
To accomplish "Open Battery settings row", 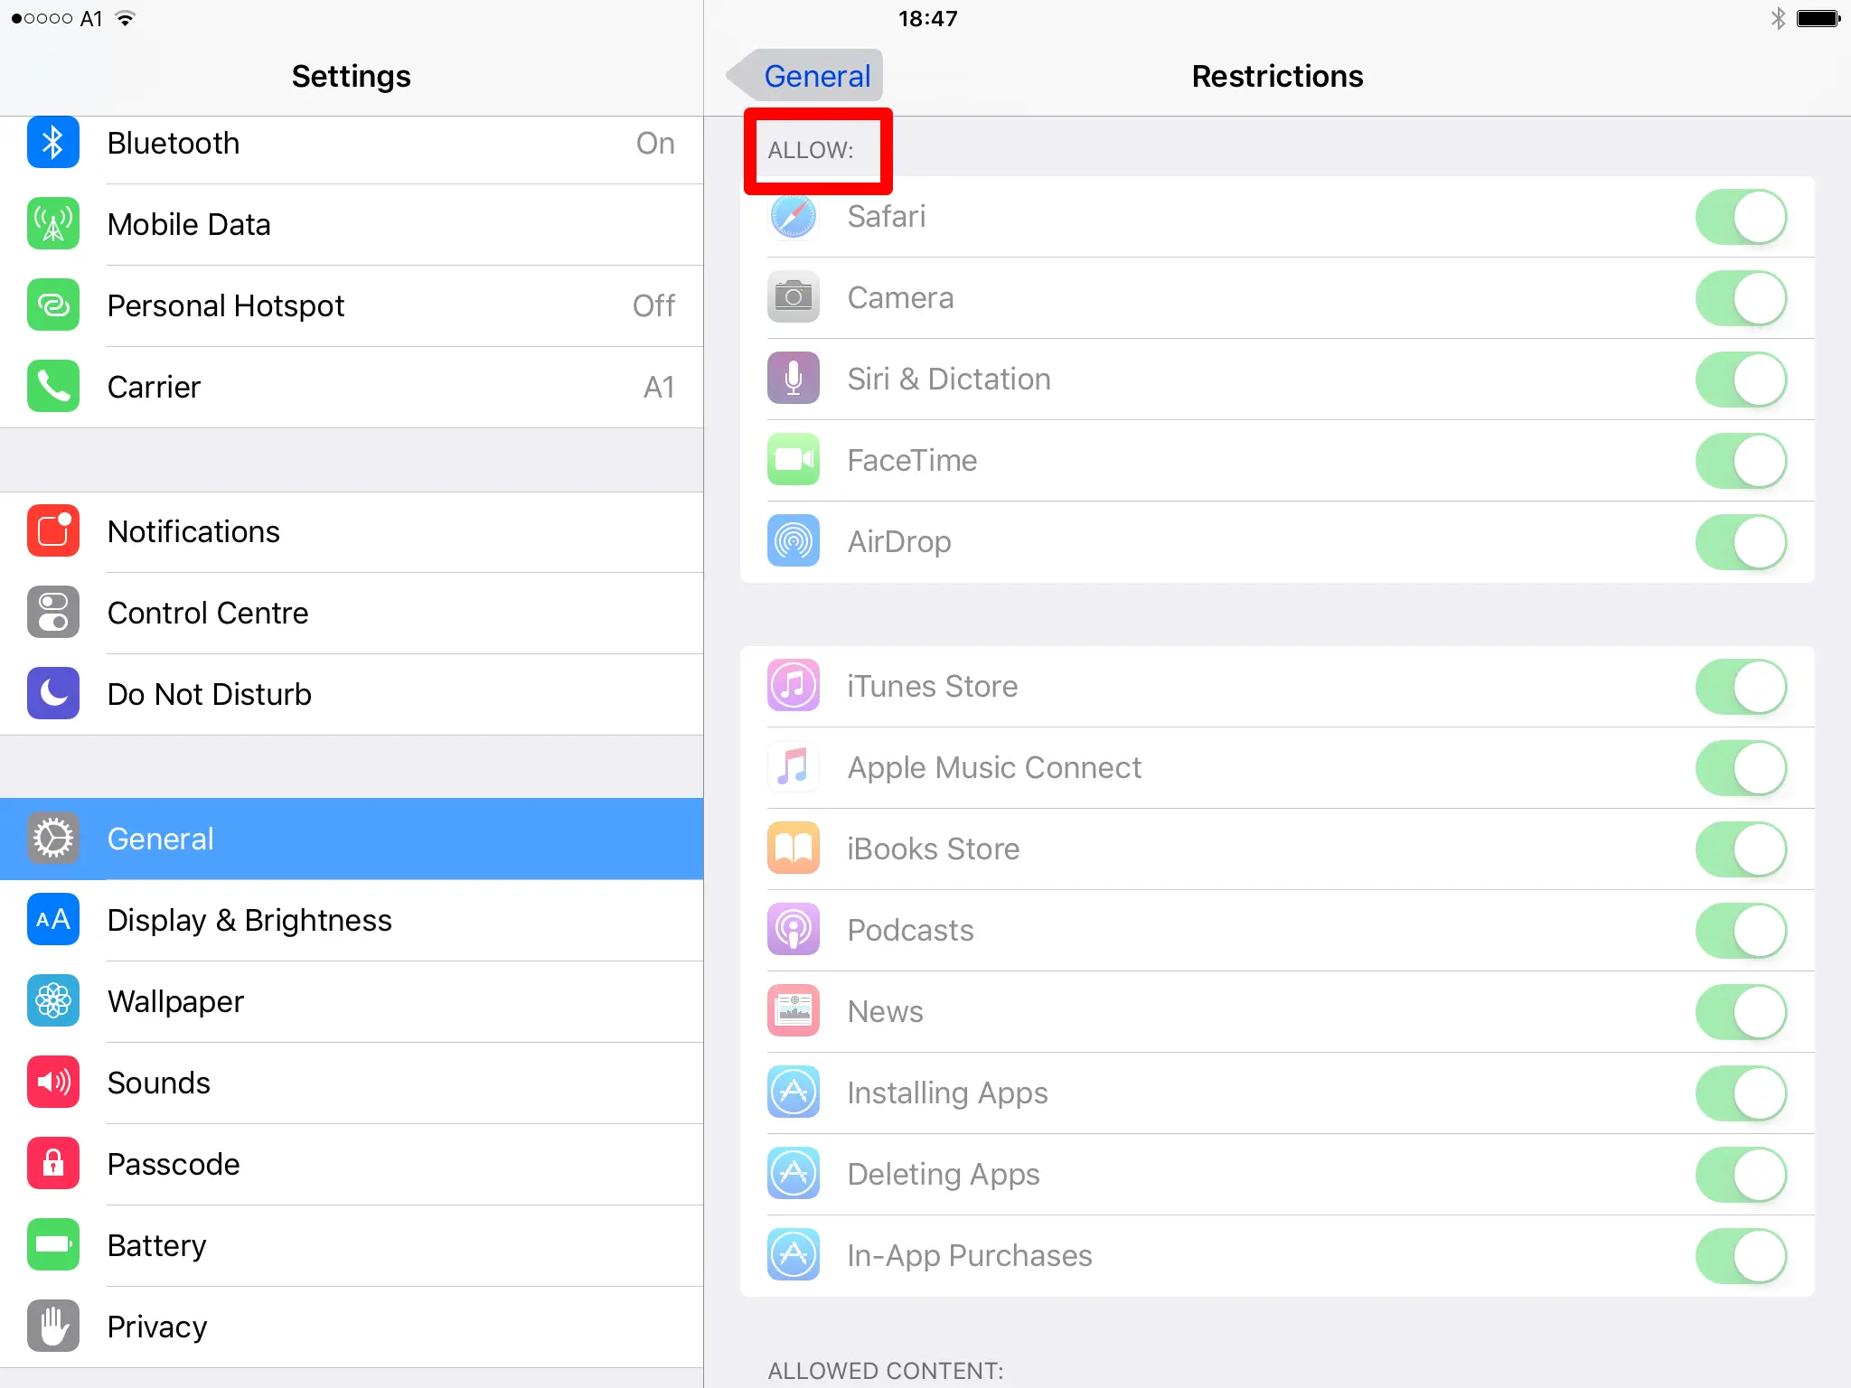I will point(157,1245).
